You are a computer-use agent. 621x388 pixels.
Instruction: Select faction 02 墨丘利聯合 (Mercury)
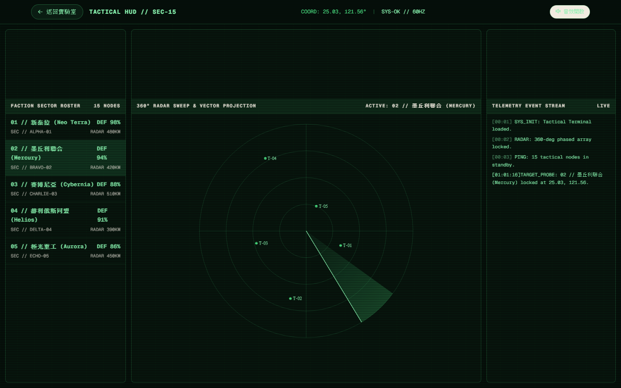tap(66, 158)
